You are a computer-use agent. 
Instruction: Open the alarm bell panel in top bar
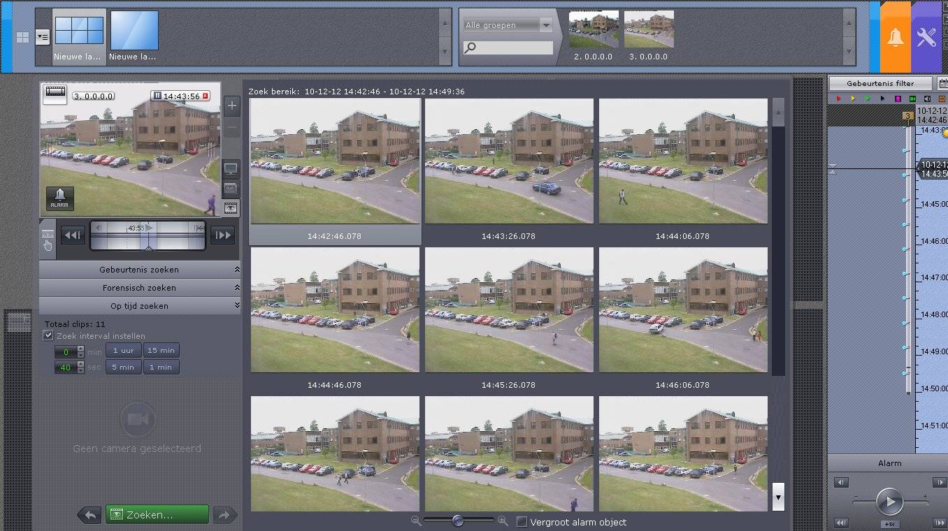(896, 38)
